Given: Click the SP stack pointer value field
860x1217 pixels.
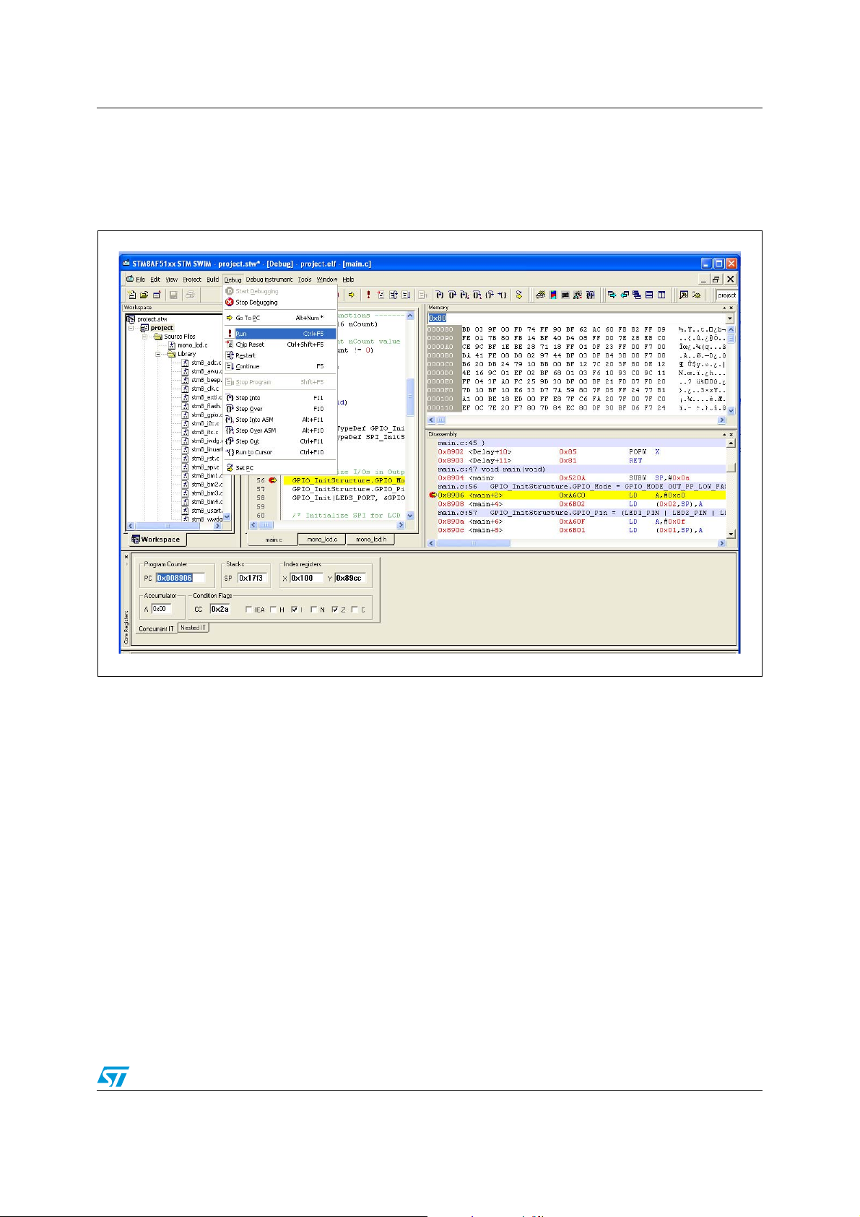Looking at the screenshot, I should (253, 578).
